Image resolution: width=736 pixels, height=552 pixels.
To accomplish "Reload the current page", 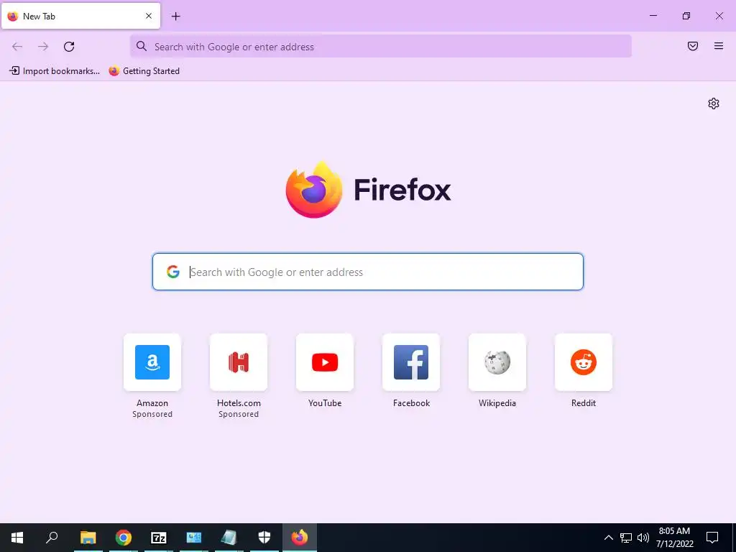I will click(69, 47).
